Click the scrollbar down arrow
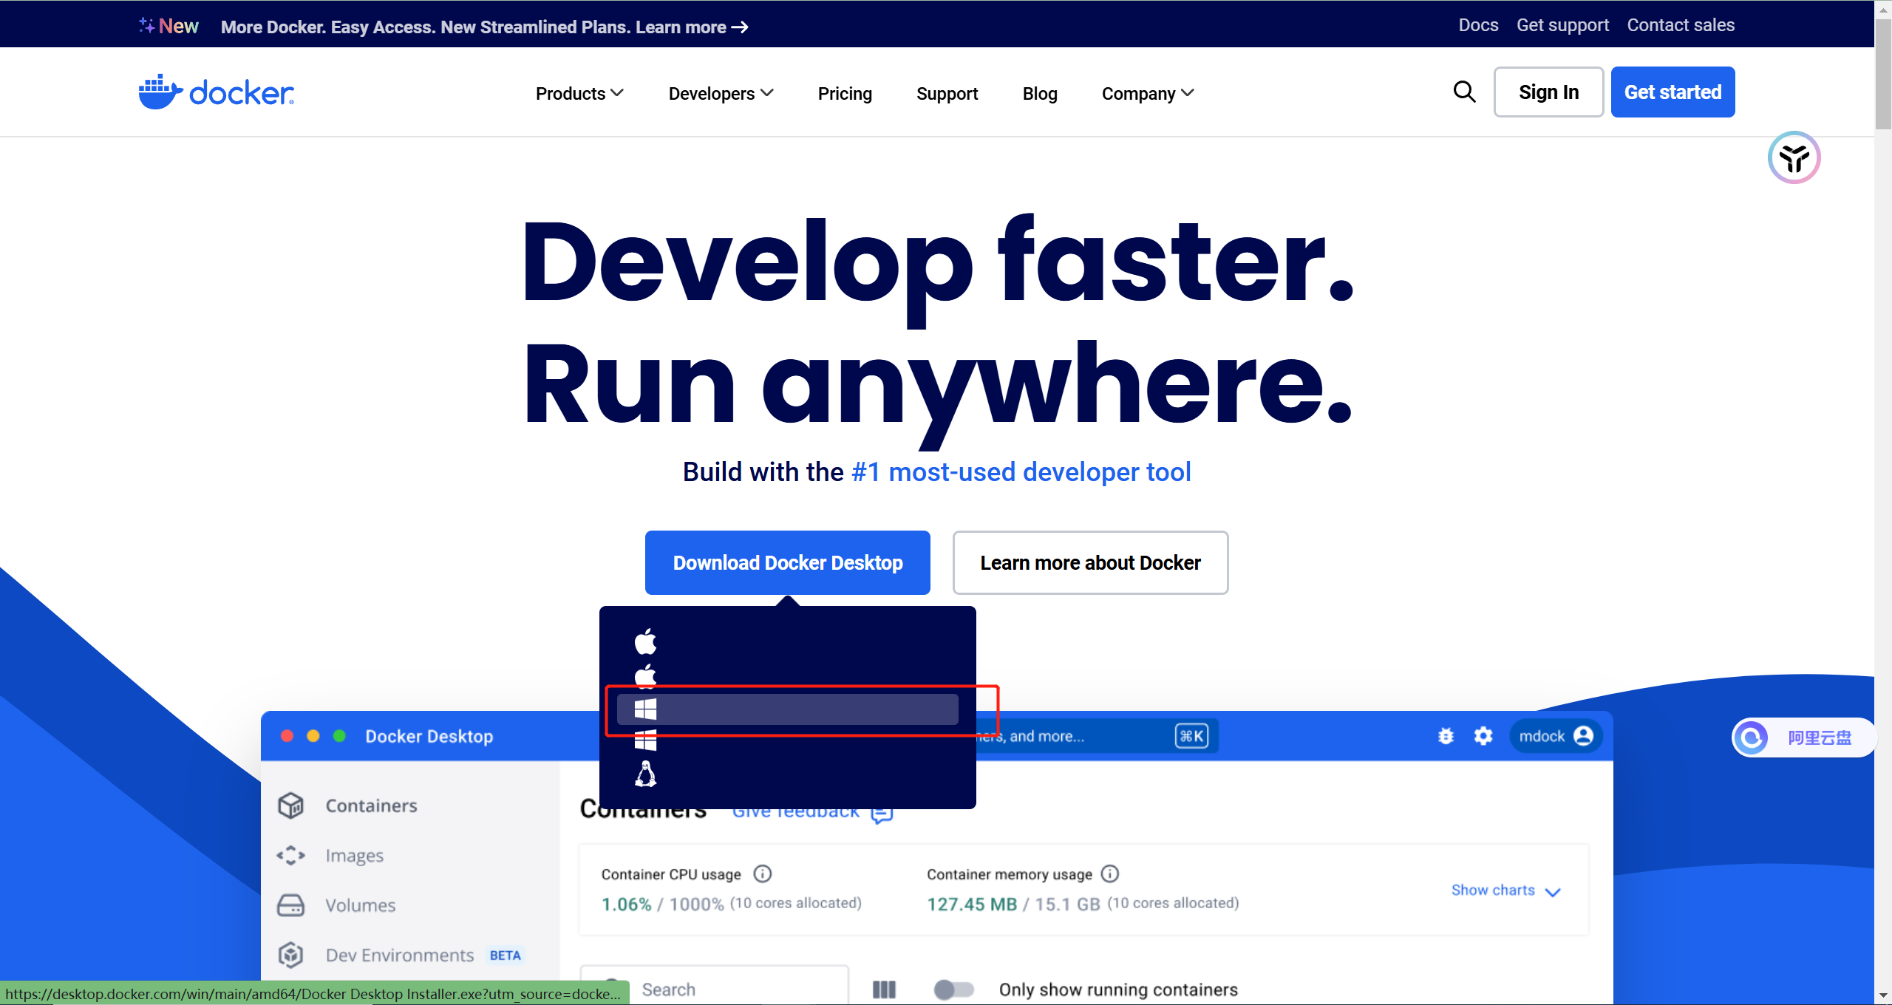Screen dimensions: 1892x1005 click(x=1883, y=996)
